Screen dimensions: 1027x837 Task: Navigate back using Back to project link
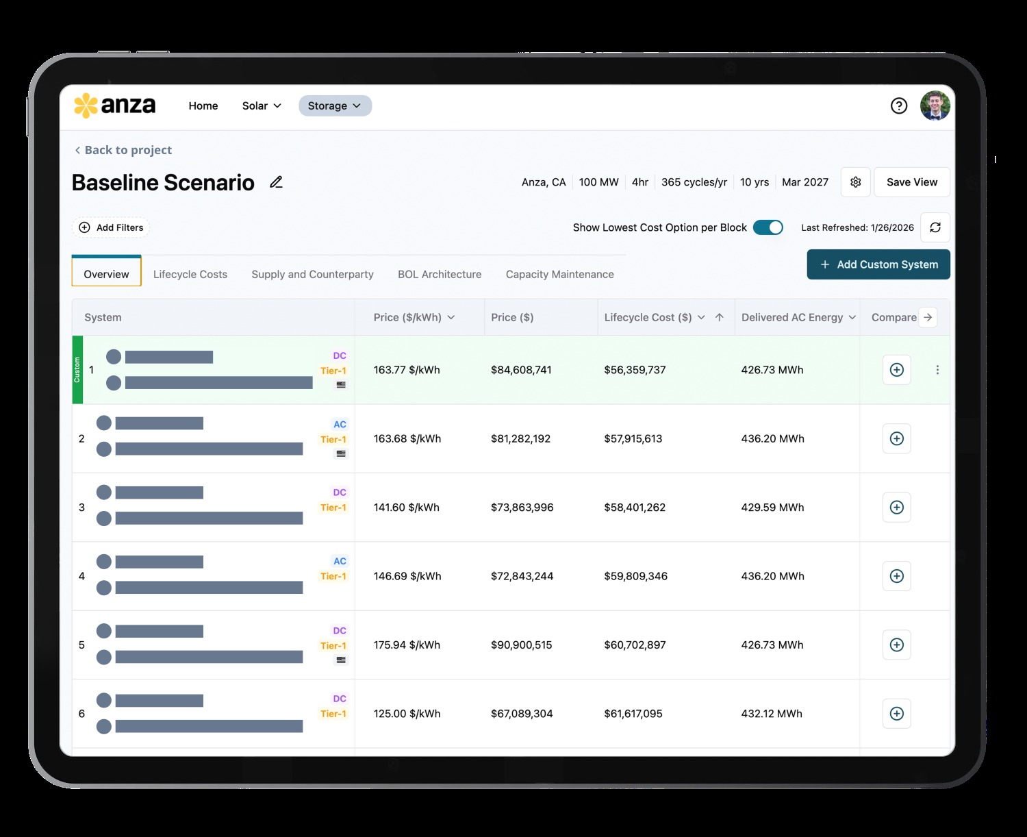(123, 150)
